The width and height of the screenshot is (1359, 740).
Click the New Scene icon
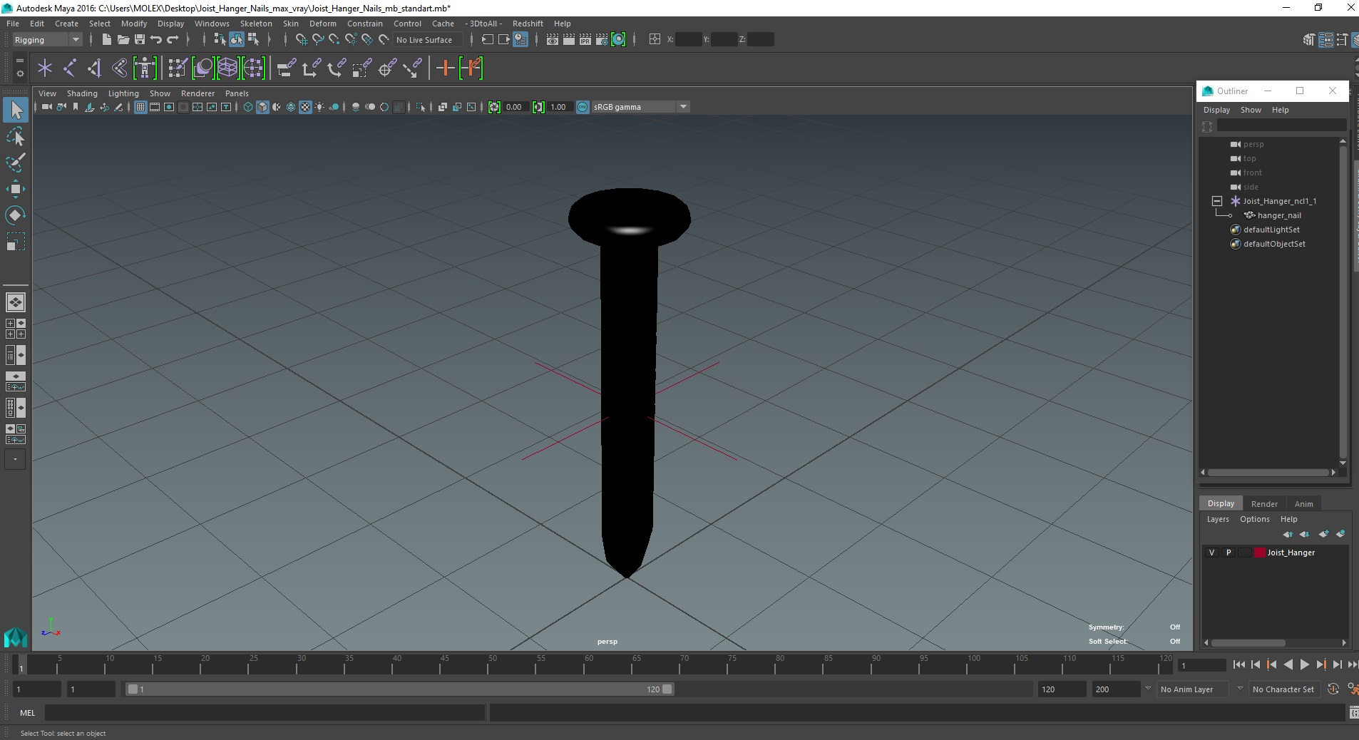tap(106, 39)
